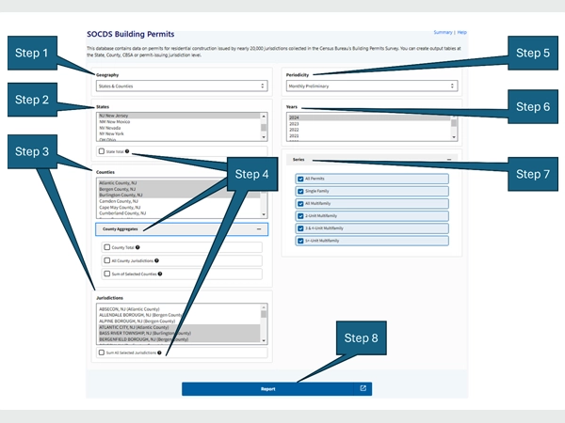565x423 pixels.
Task: Click the Years list scroll down arrow
Action: point(454,137)
